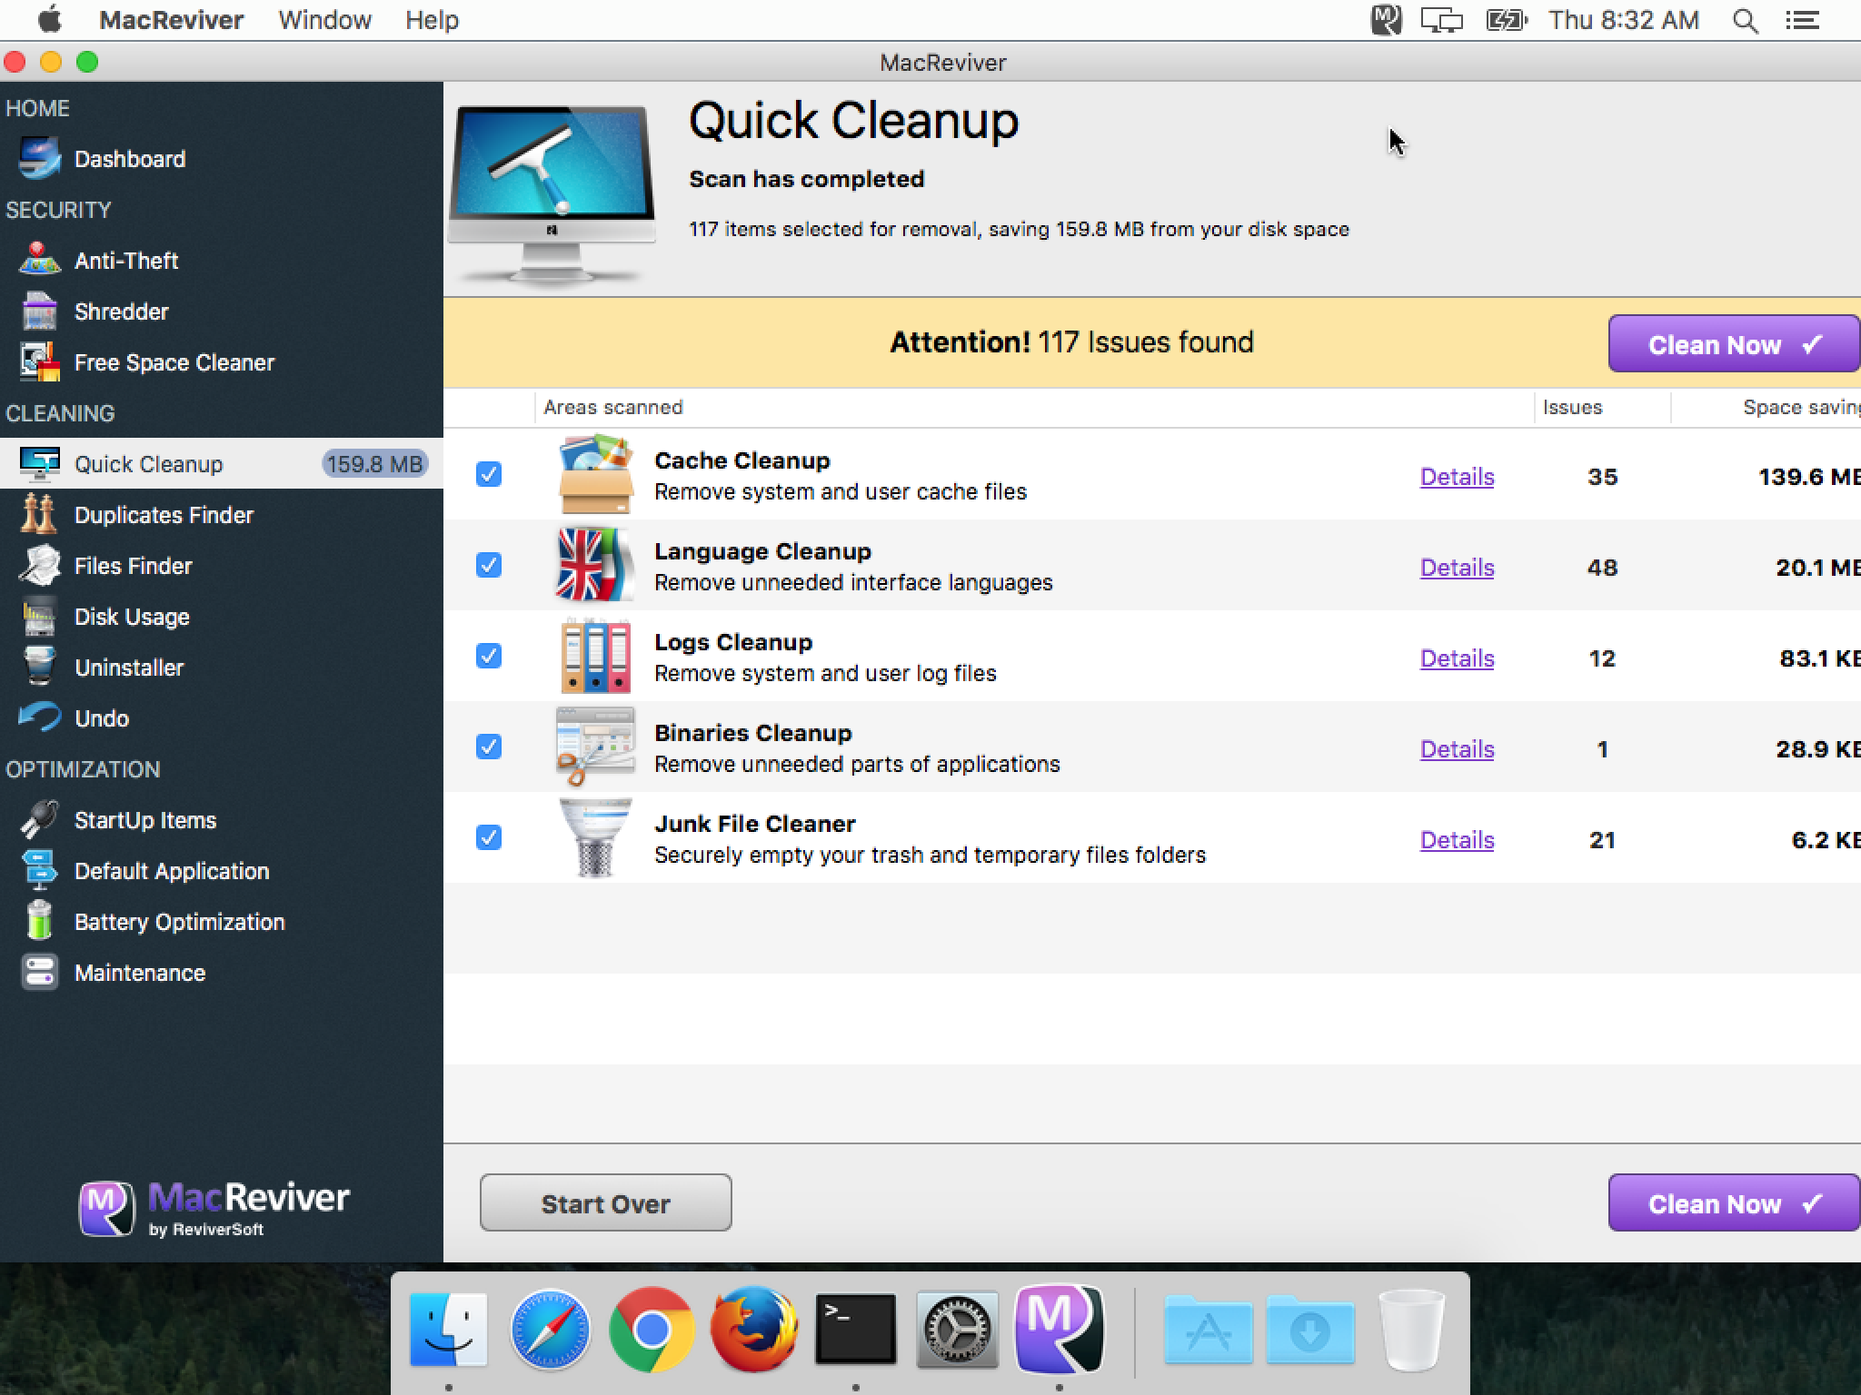Click the Free Space Cleaner icon
Screen dimensions: 1861x1395
40,362
